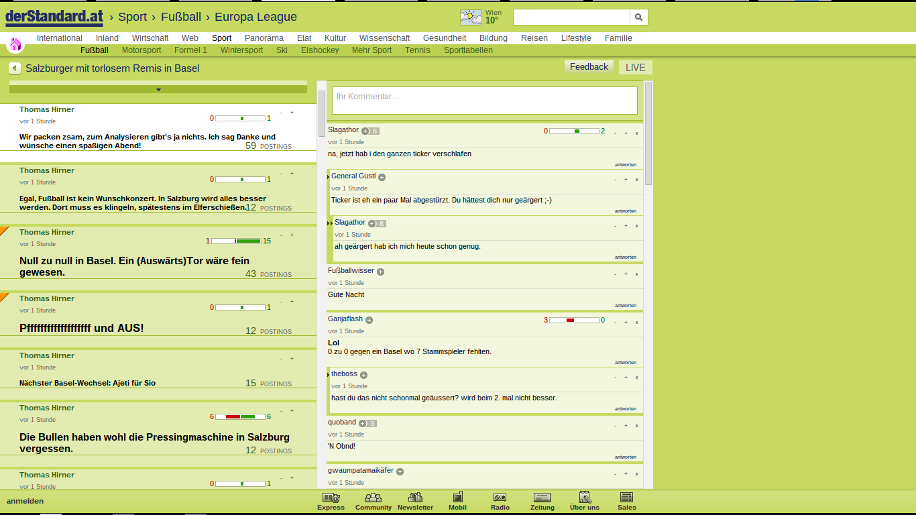Expand the 43 Postings of 'Null zu null'

268,274
